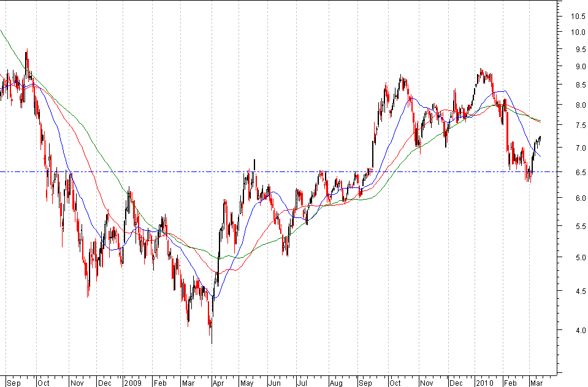Image resolution: width=588 pixels, height=387 pixels.
Task: Click the 'Dec' 2009 month label
Action: tap(456, 383)
